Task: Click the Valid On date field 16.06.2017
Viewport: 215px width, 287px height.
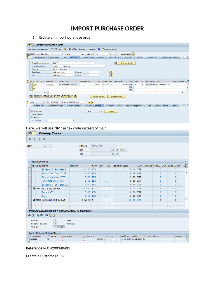Action: click(59, 227)
